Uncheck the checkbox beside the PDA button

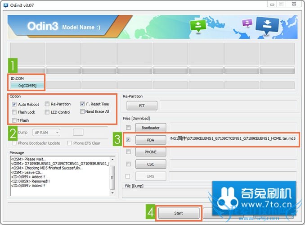point(128,140)
